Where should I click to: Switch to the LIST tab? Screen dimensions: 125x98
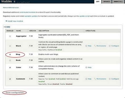(98, 2)
